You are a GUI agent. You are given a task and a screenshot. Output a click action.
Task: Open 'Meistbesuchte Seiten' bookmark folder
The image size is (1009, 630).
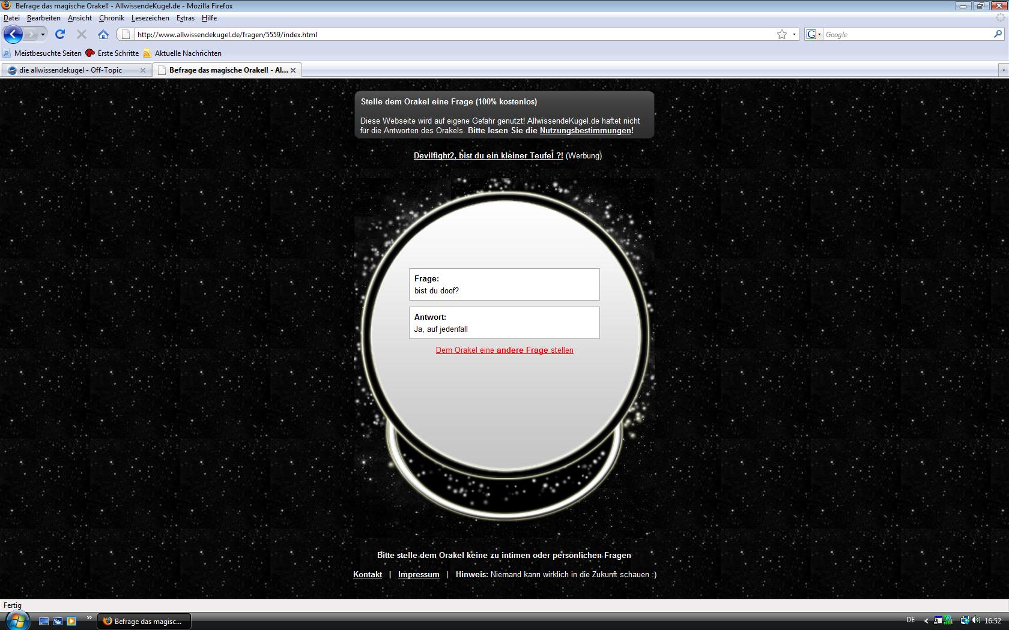point(47,53)
